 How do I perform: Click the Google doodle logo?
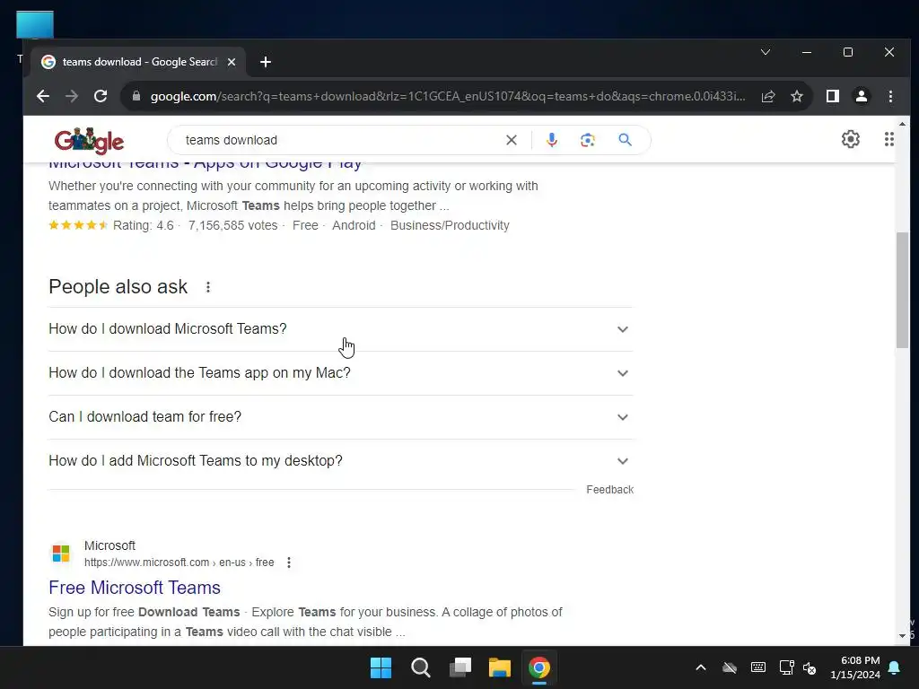89,141
